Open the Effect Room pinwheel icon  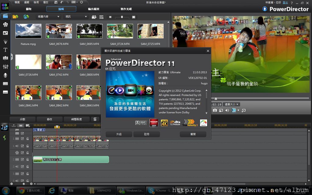[5, 24]
